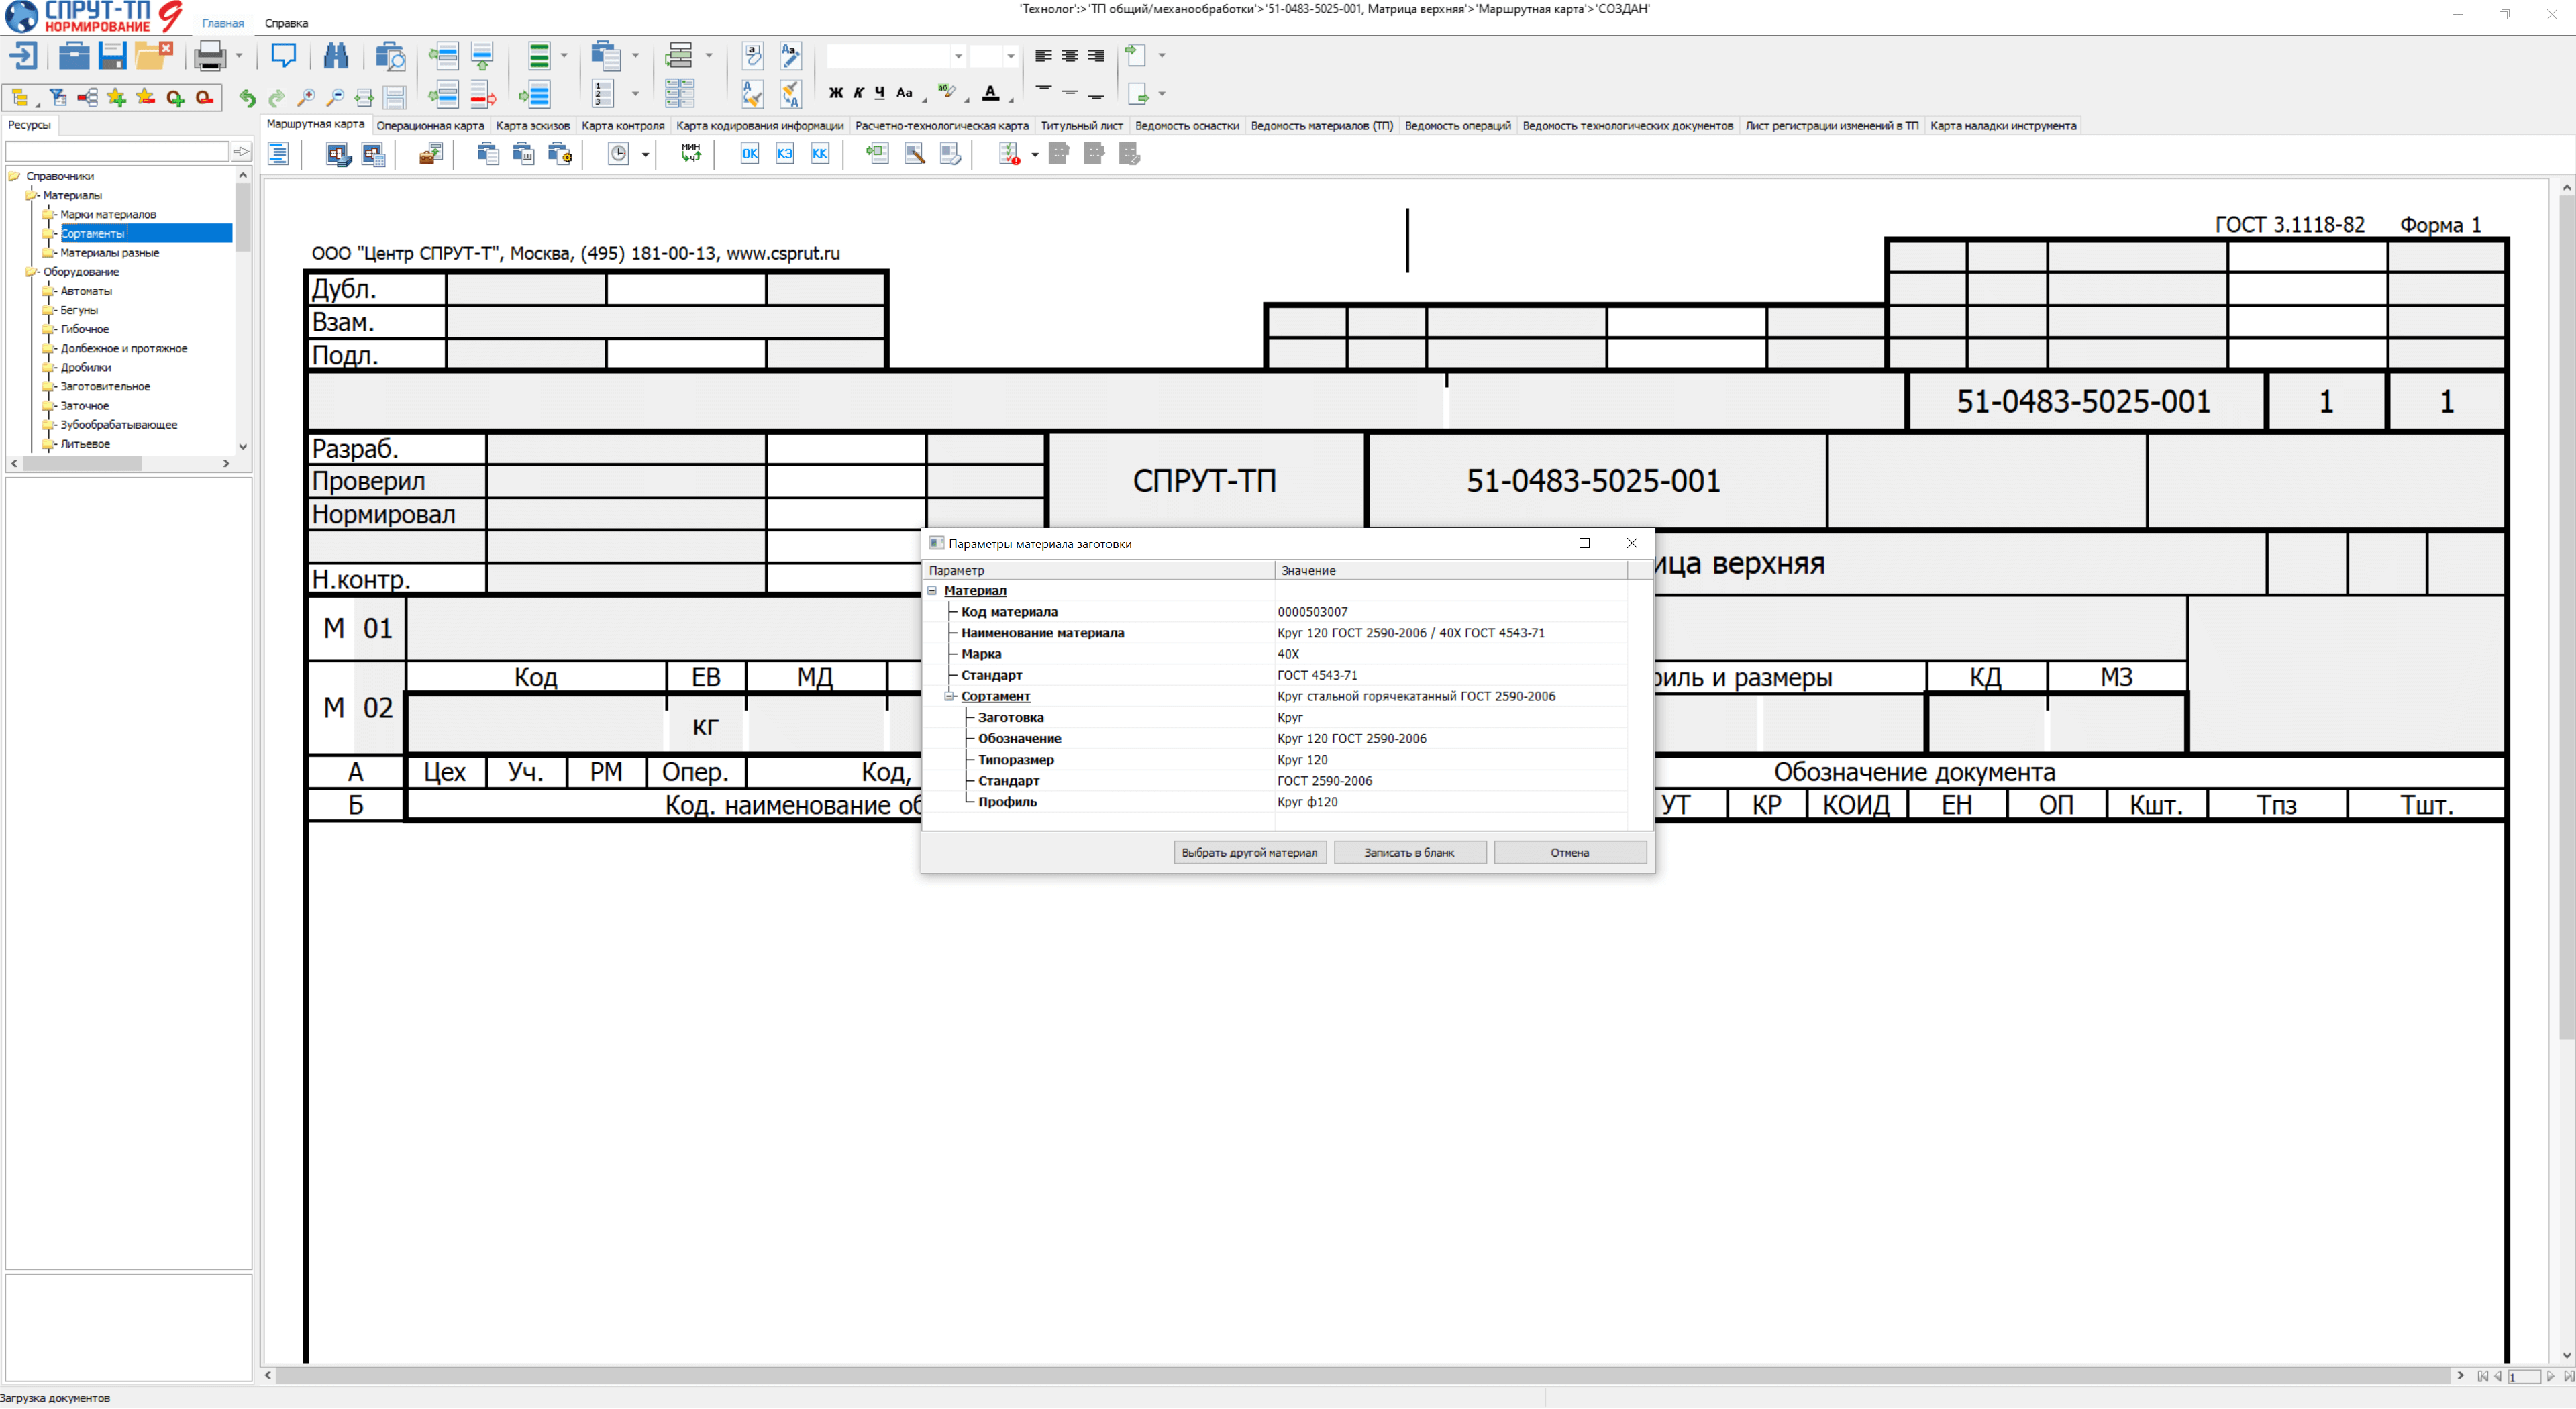Click the search go arrow button
Viewport: 2576px width, 1409px height.
[241, 152]
